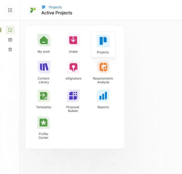Select the Projects app tile
This screenshot has height=174, width=182.
coord(103,44)
